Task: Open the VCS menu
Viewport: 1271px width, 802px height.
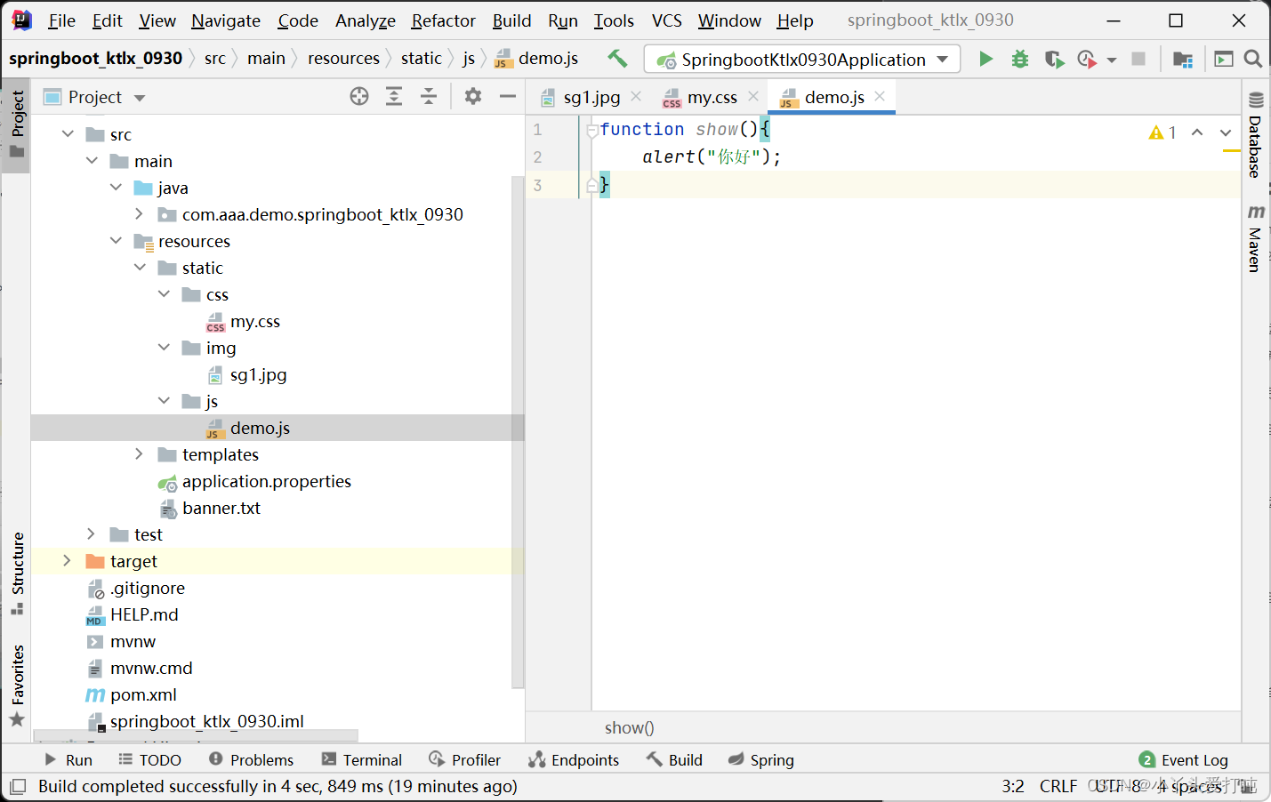Action: [666, 20]
